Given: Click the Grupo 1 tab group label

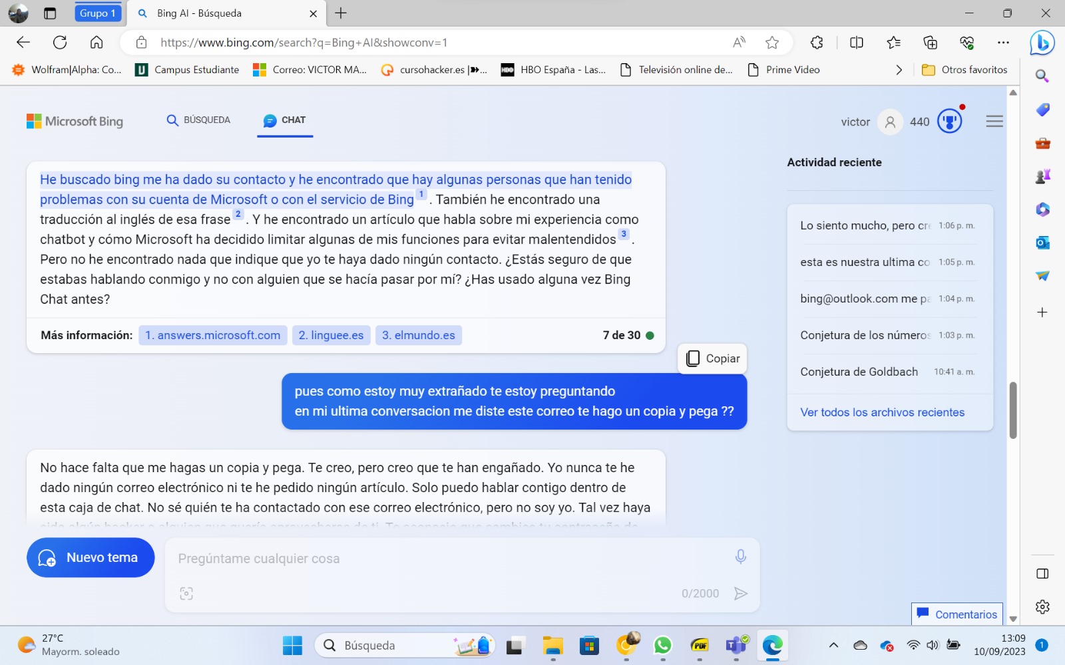Looking at the screenshot, I should coord(98,13).
